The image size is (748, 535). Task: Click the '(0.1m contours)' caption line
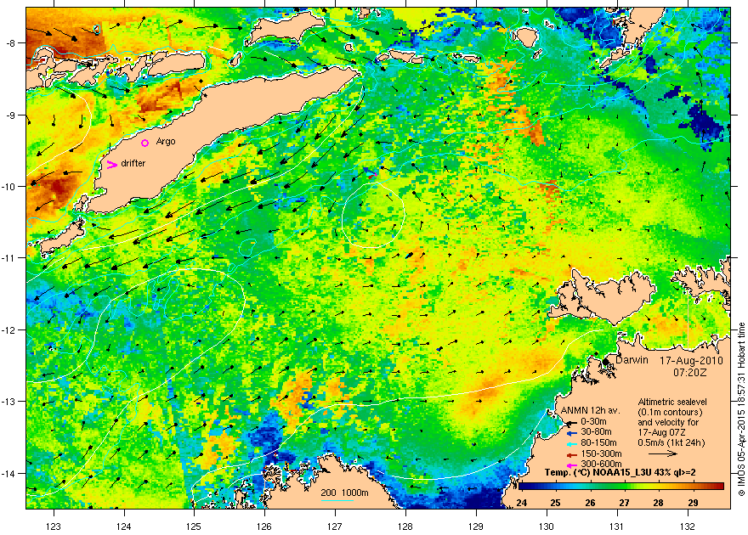pyautogui.click(x=671, y=412)
